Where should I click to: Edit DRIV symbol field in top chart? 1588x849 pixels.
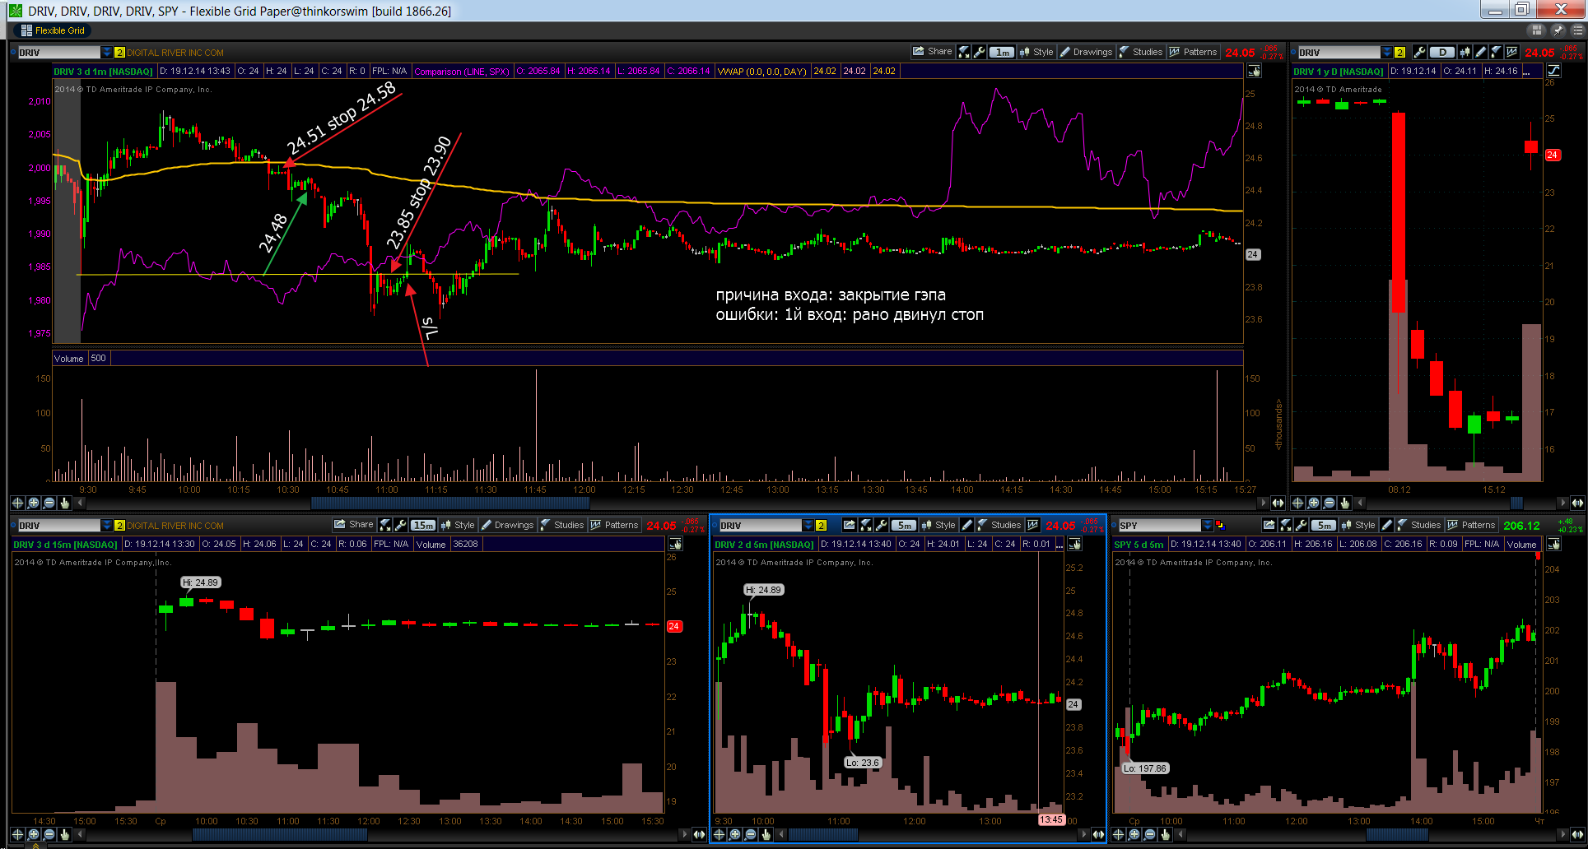pyautogui.click(x=58, y=53)
